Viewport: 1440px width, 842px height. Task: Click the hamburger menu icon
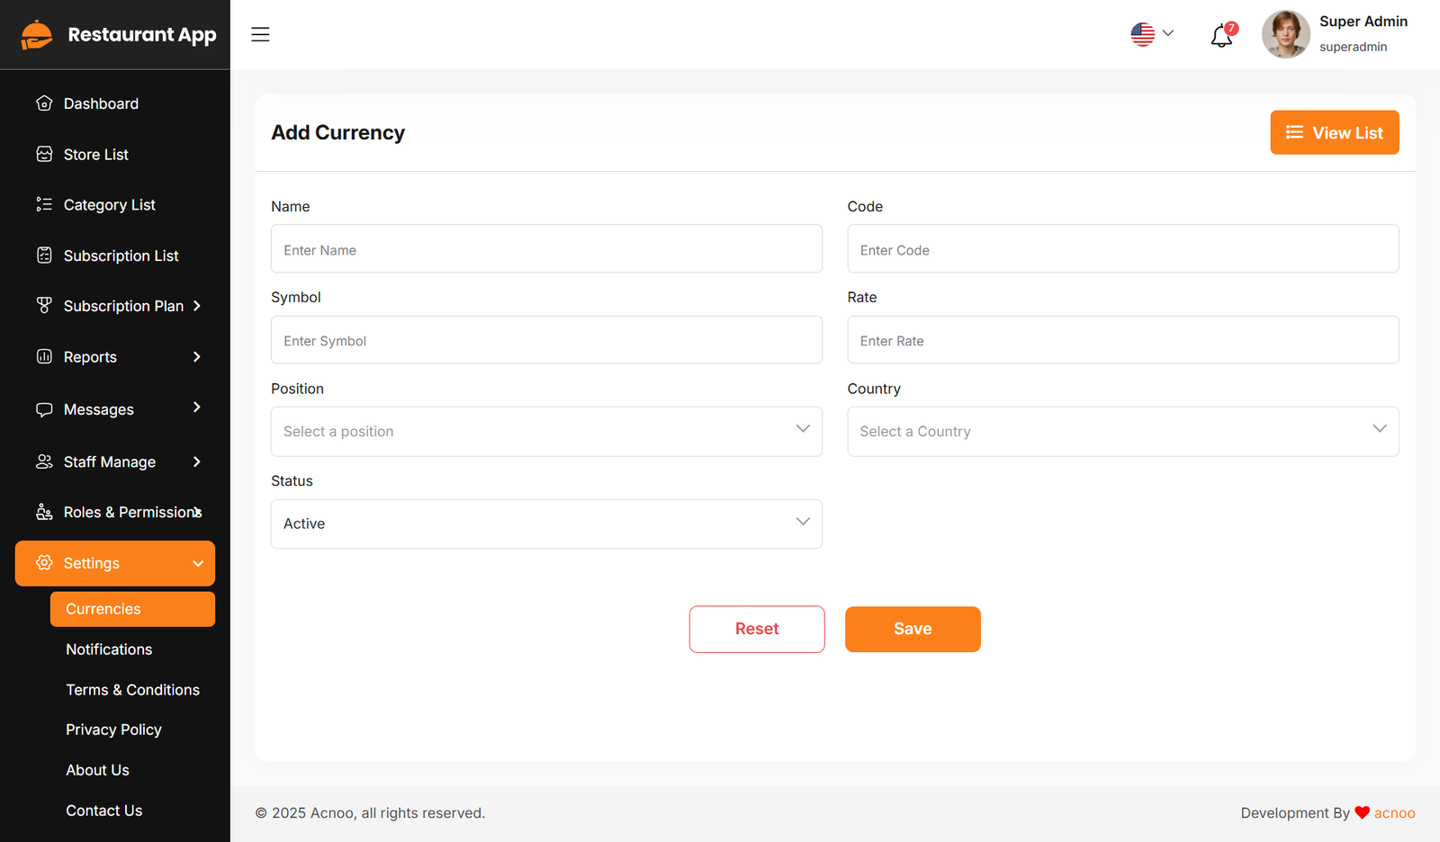(x=260, y=34)
